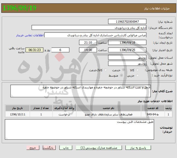Image resolution: width=177 pixels, height=158 pixels.
Task: Click the نام خدمت column header
Action: coord(109,108)
